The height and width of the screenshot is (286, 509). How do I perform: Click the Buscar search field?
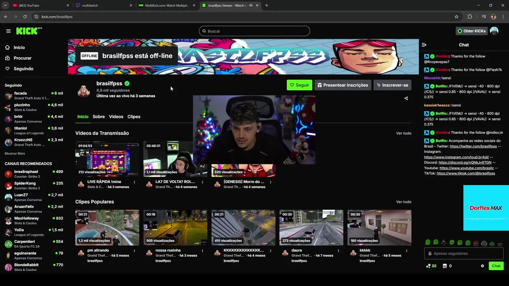pos(254,31)
